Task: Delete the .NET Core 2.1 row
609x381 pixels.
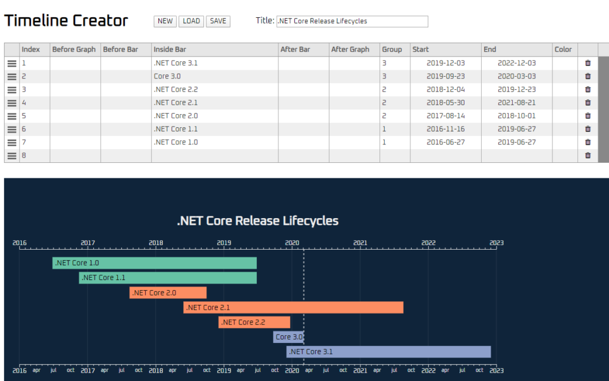Action: pos(588,102)
